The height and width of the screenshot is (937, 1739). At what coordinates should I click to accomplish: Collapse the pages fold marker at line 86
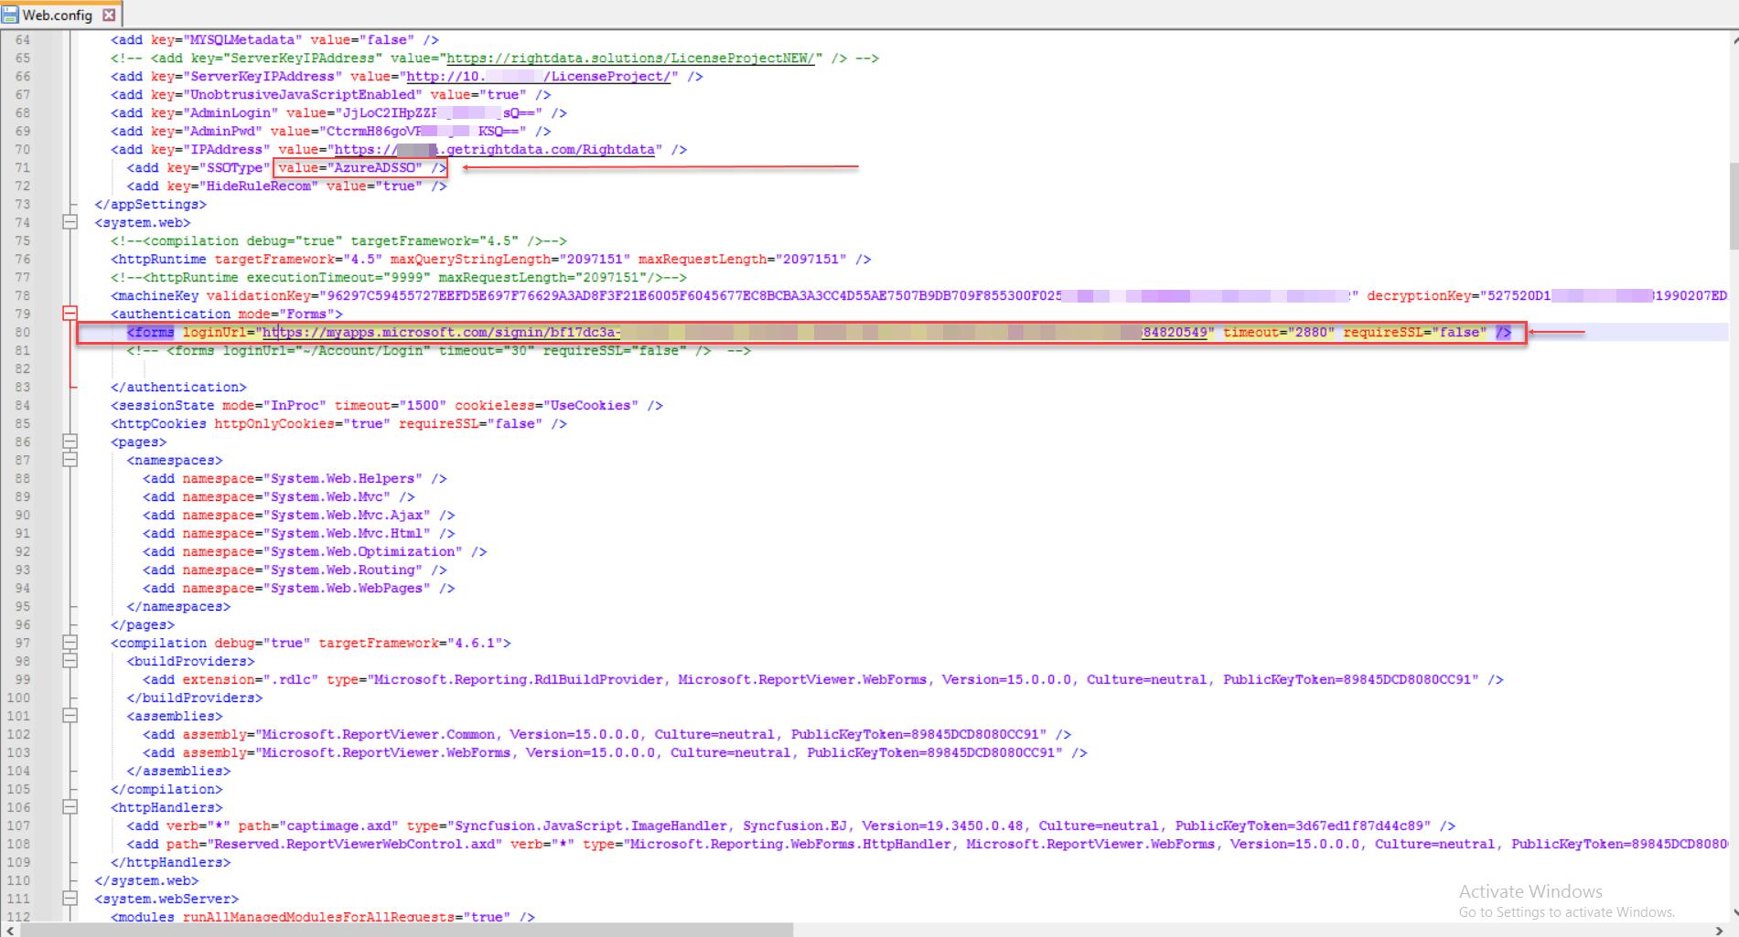coord(70,442)
